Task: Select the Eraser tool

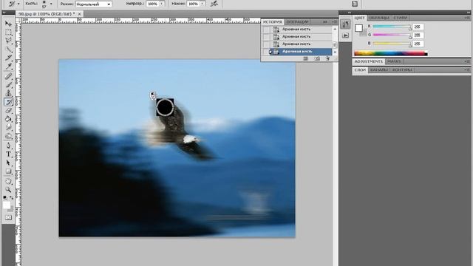Action: (8, 110)
